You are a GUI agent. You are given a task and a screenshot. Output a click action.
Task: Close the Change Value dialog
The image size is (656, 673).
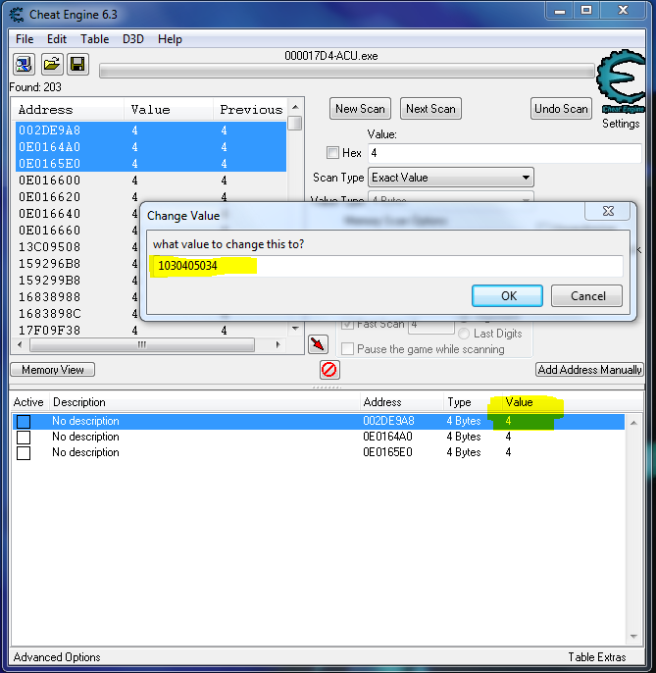608,211
